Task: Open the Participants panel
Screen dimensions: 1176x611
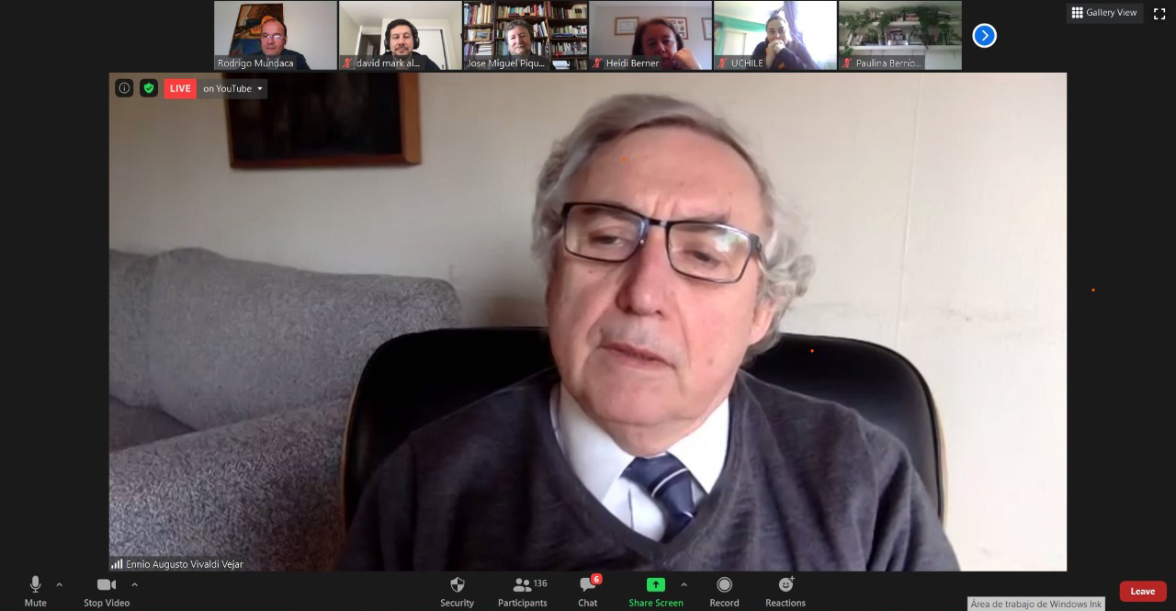Action: coord(522,591)
